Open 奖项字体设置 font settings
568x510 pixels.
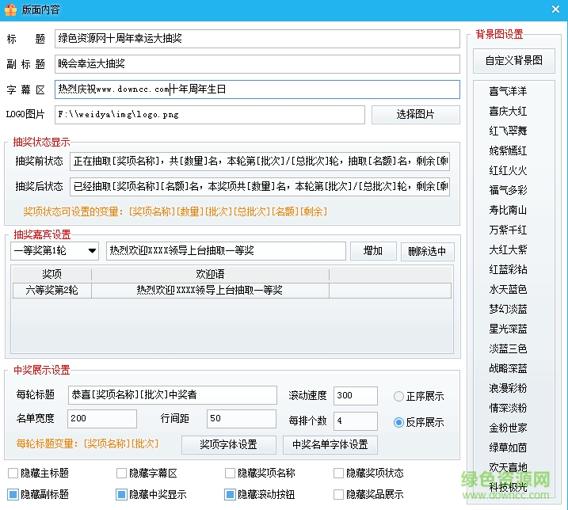coord(229,444)
